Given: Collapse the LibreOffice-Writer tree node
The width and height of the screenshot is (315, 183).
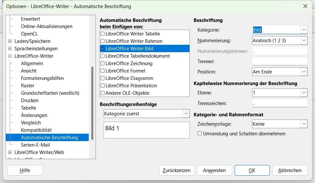Looking at the screenshot, I should (10, 56).
